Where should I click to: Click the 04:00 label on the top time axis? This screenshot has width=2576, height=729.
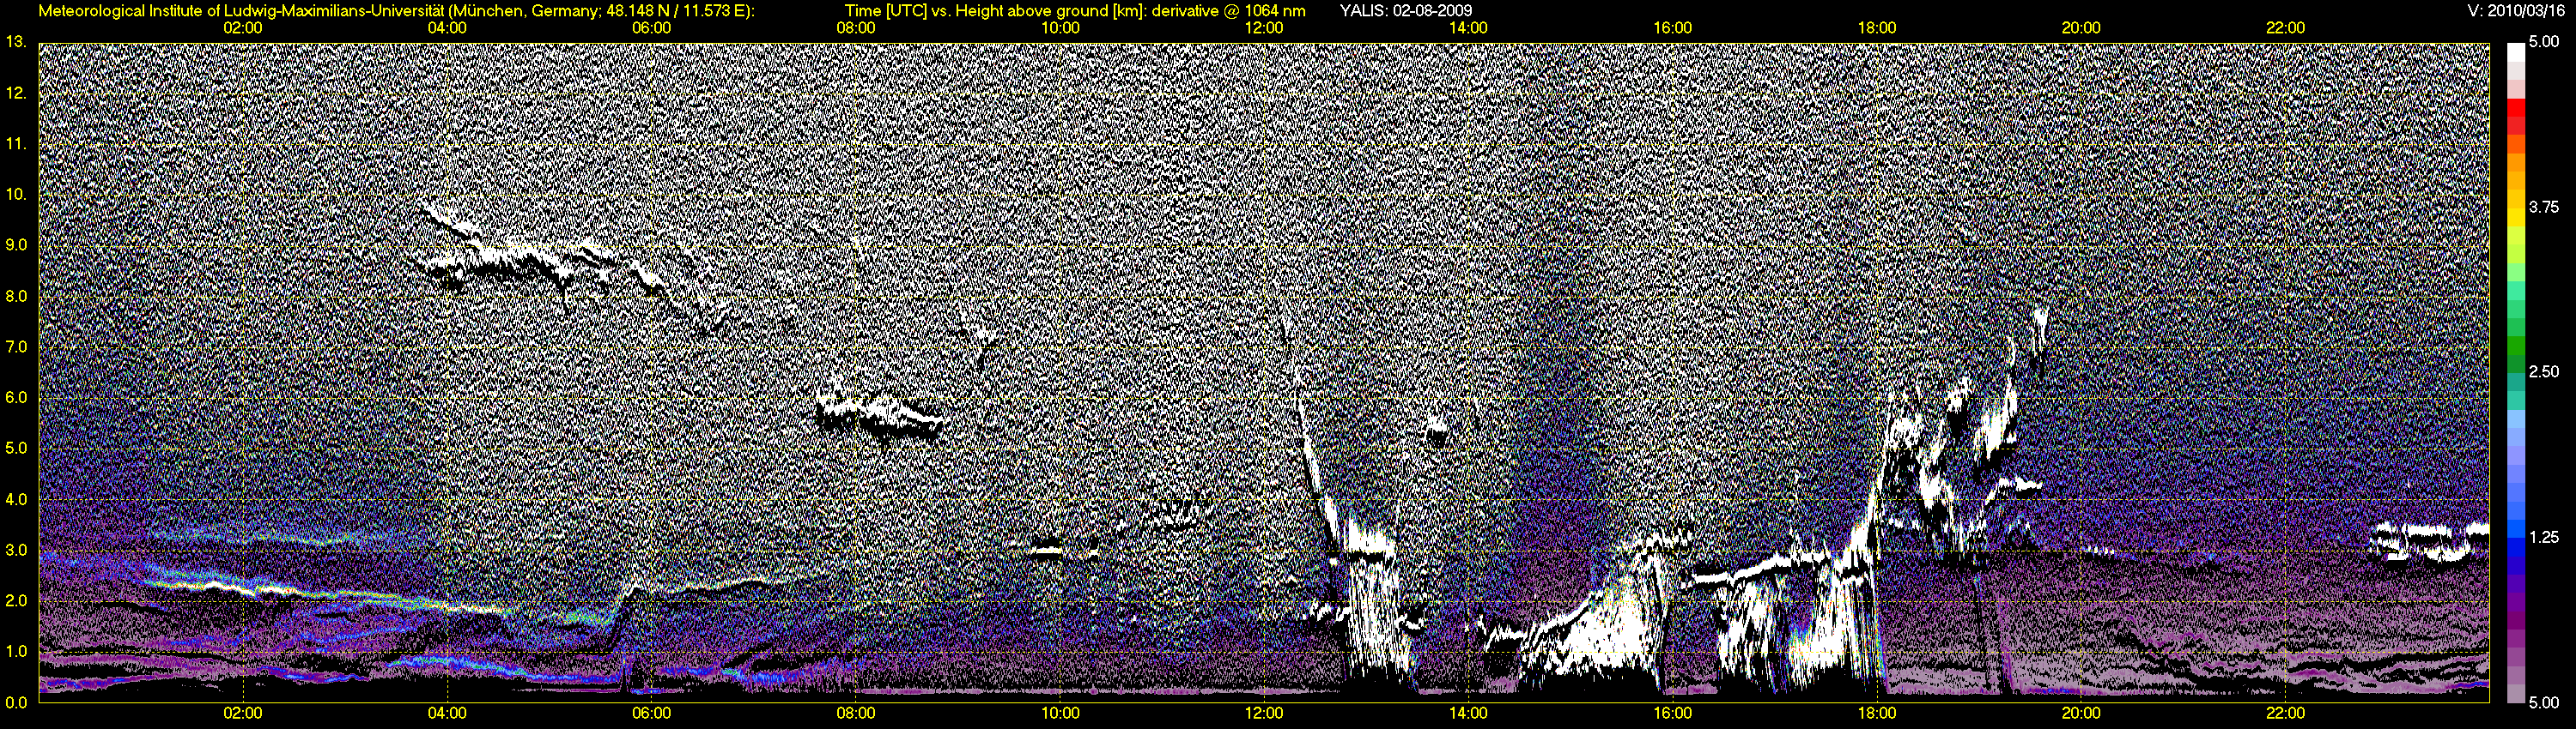[447, 28]
